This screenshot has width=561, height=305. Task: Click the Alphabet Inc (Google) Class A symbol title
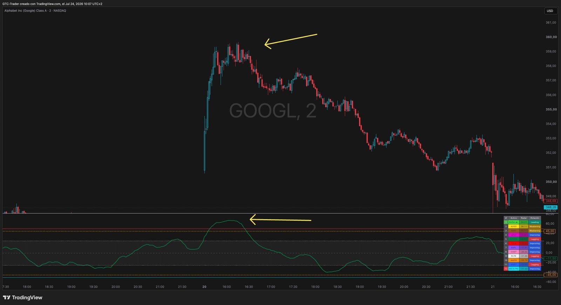pos(35,11)
